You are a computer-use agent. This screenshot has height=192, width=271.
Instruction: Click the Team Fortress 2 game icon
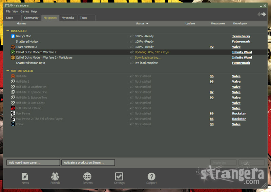pyautogui.click(x=13, y=47)
